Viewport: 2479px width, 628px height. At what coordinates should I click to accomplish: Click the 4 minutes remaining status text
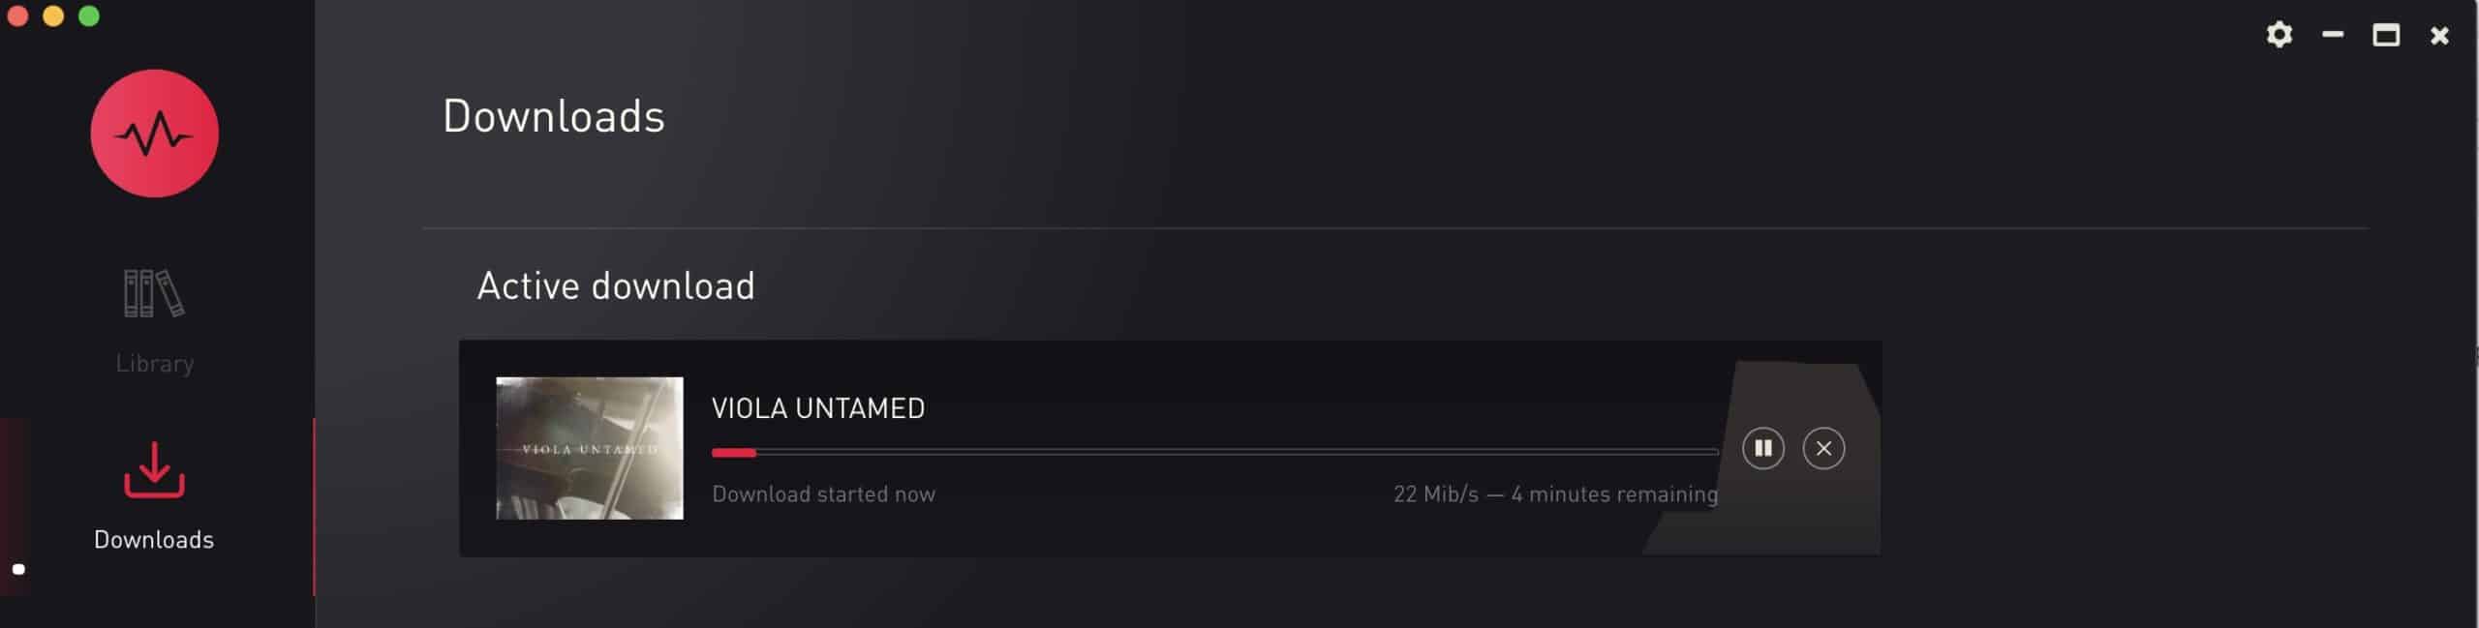click(1614, 493)
